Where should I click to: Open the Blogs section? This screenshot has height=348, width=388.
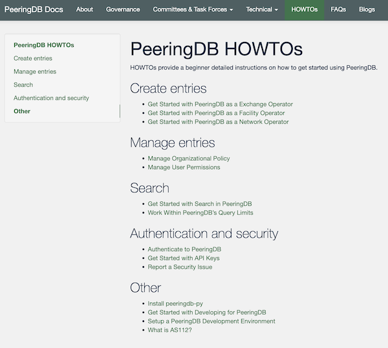(367, 10)
